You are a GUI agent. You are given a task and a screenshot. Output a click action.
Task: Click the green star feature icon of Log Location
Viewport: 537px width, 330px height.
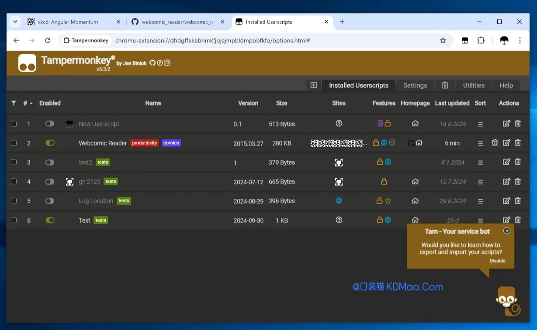pos(388,201)
